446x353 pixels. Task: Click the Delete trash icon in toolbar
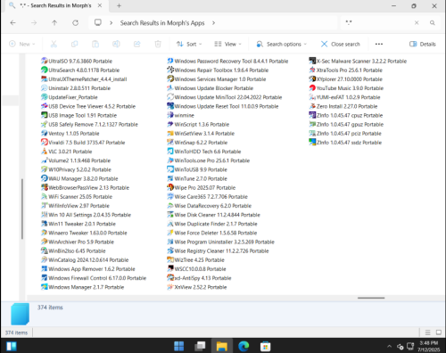[x=158, y=44]
